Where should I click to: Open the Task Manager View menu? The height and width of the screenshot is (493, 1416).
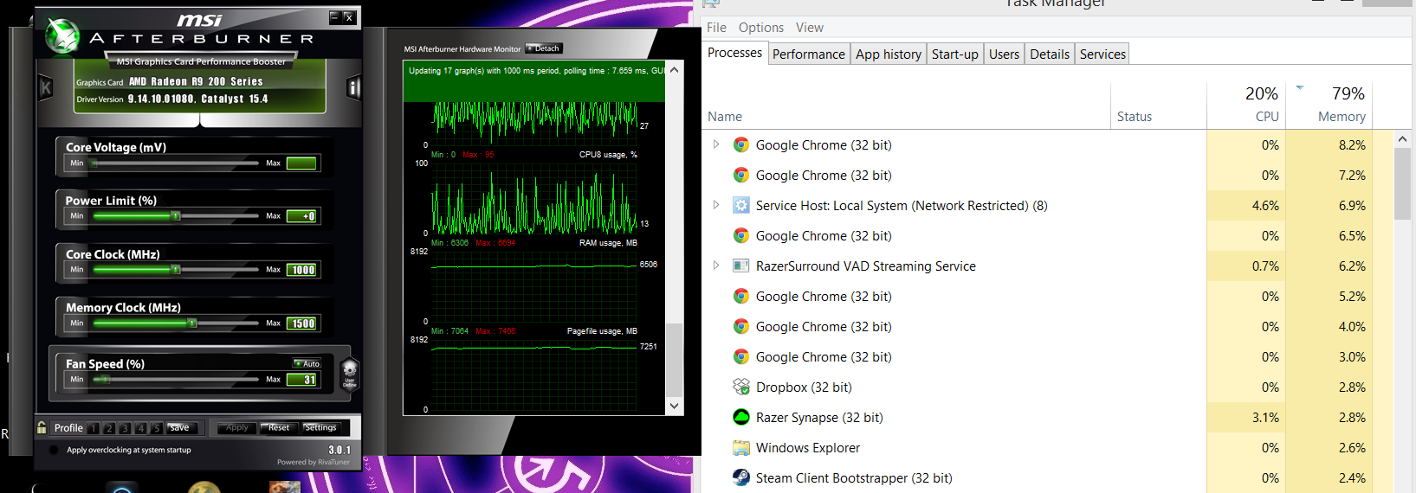tap(810, 28)
